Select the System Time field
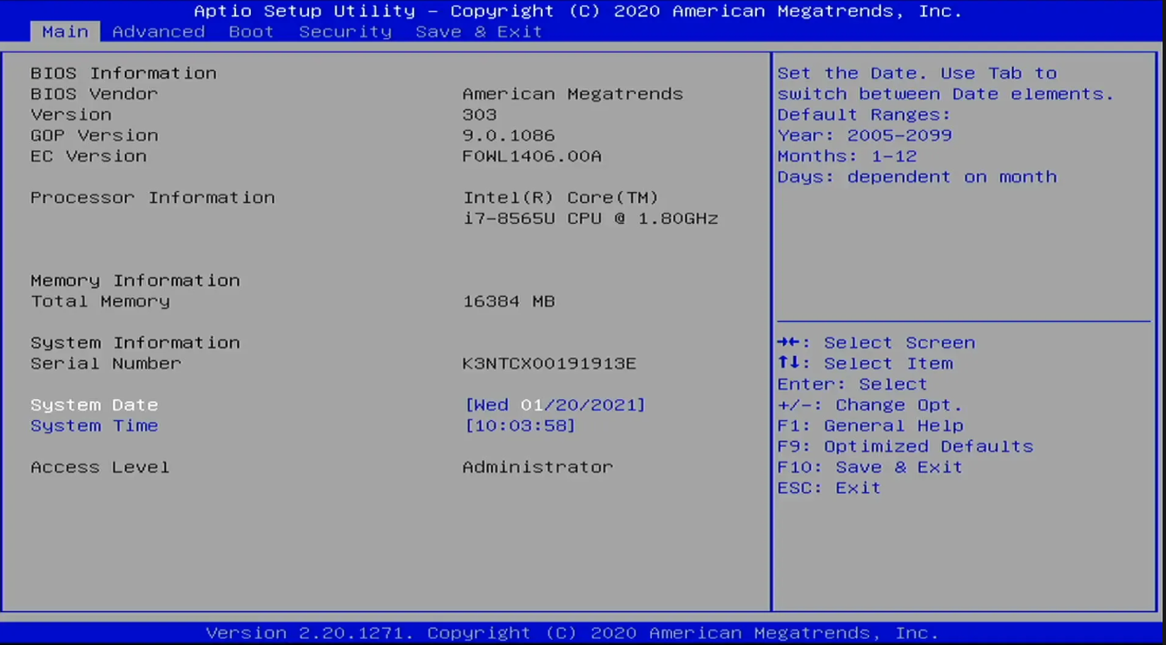This screenshot has width=1166, height=645. click(96, 425)
